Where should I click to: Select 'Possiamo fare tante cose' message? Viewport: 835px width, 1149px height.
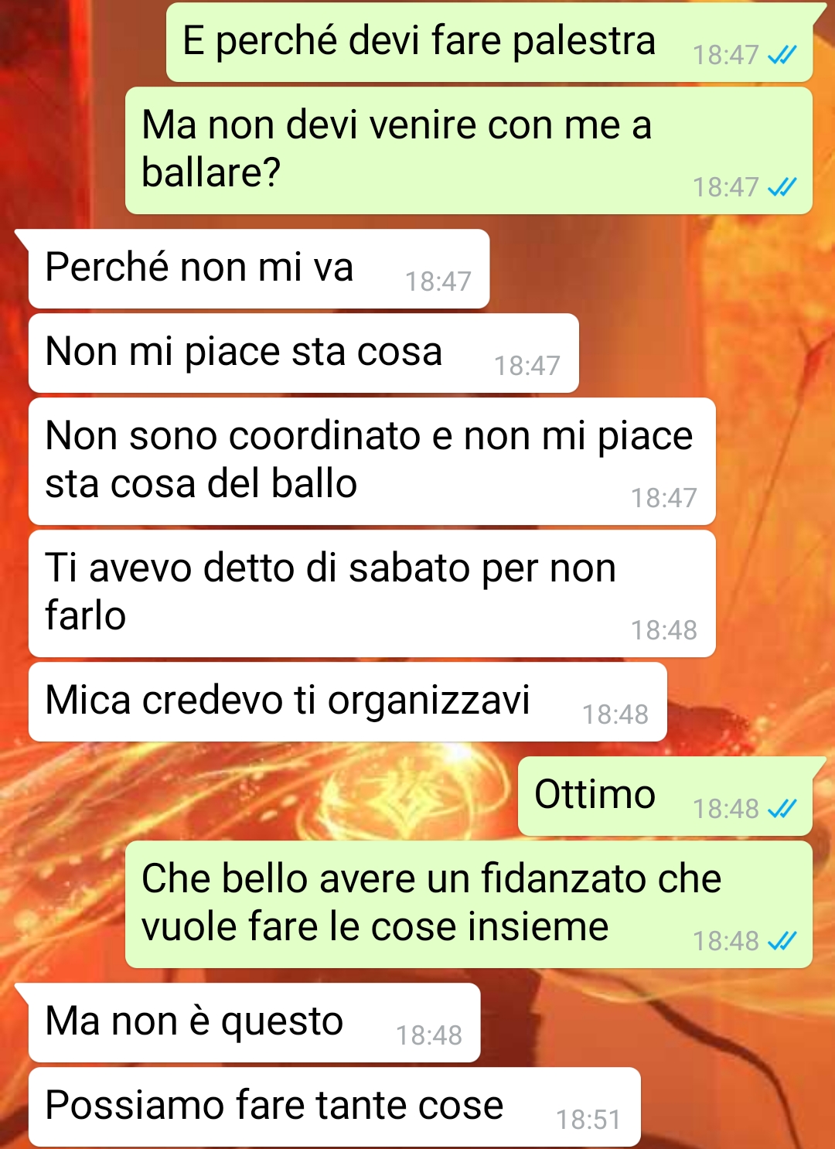coord(334,1106)
